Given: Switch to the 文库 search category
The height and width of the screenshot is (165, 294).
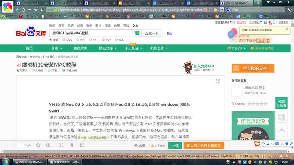Looking at the screenshot, I should coord(135,26).
